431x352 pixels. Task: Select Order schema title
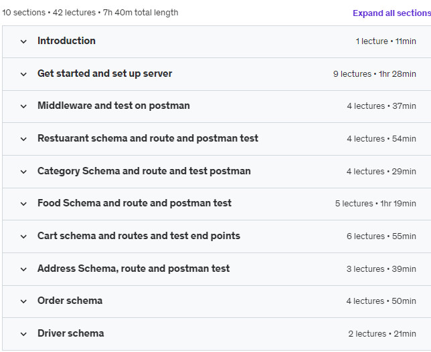coord(70,301)
